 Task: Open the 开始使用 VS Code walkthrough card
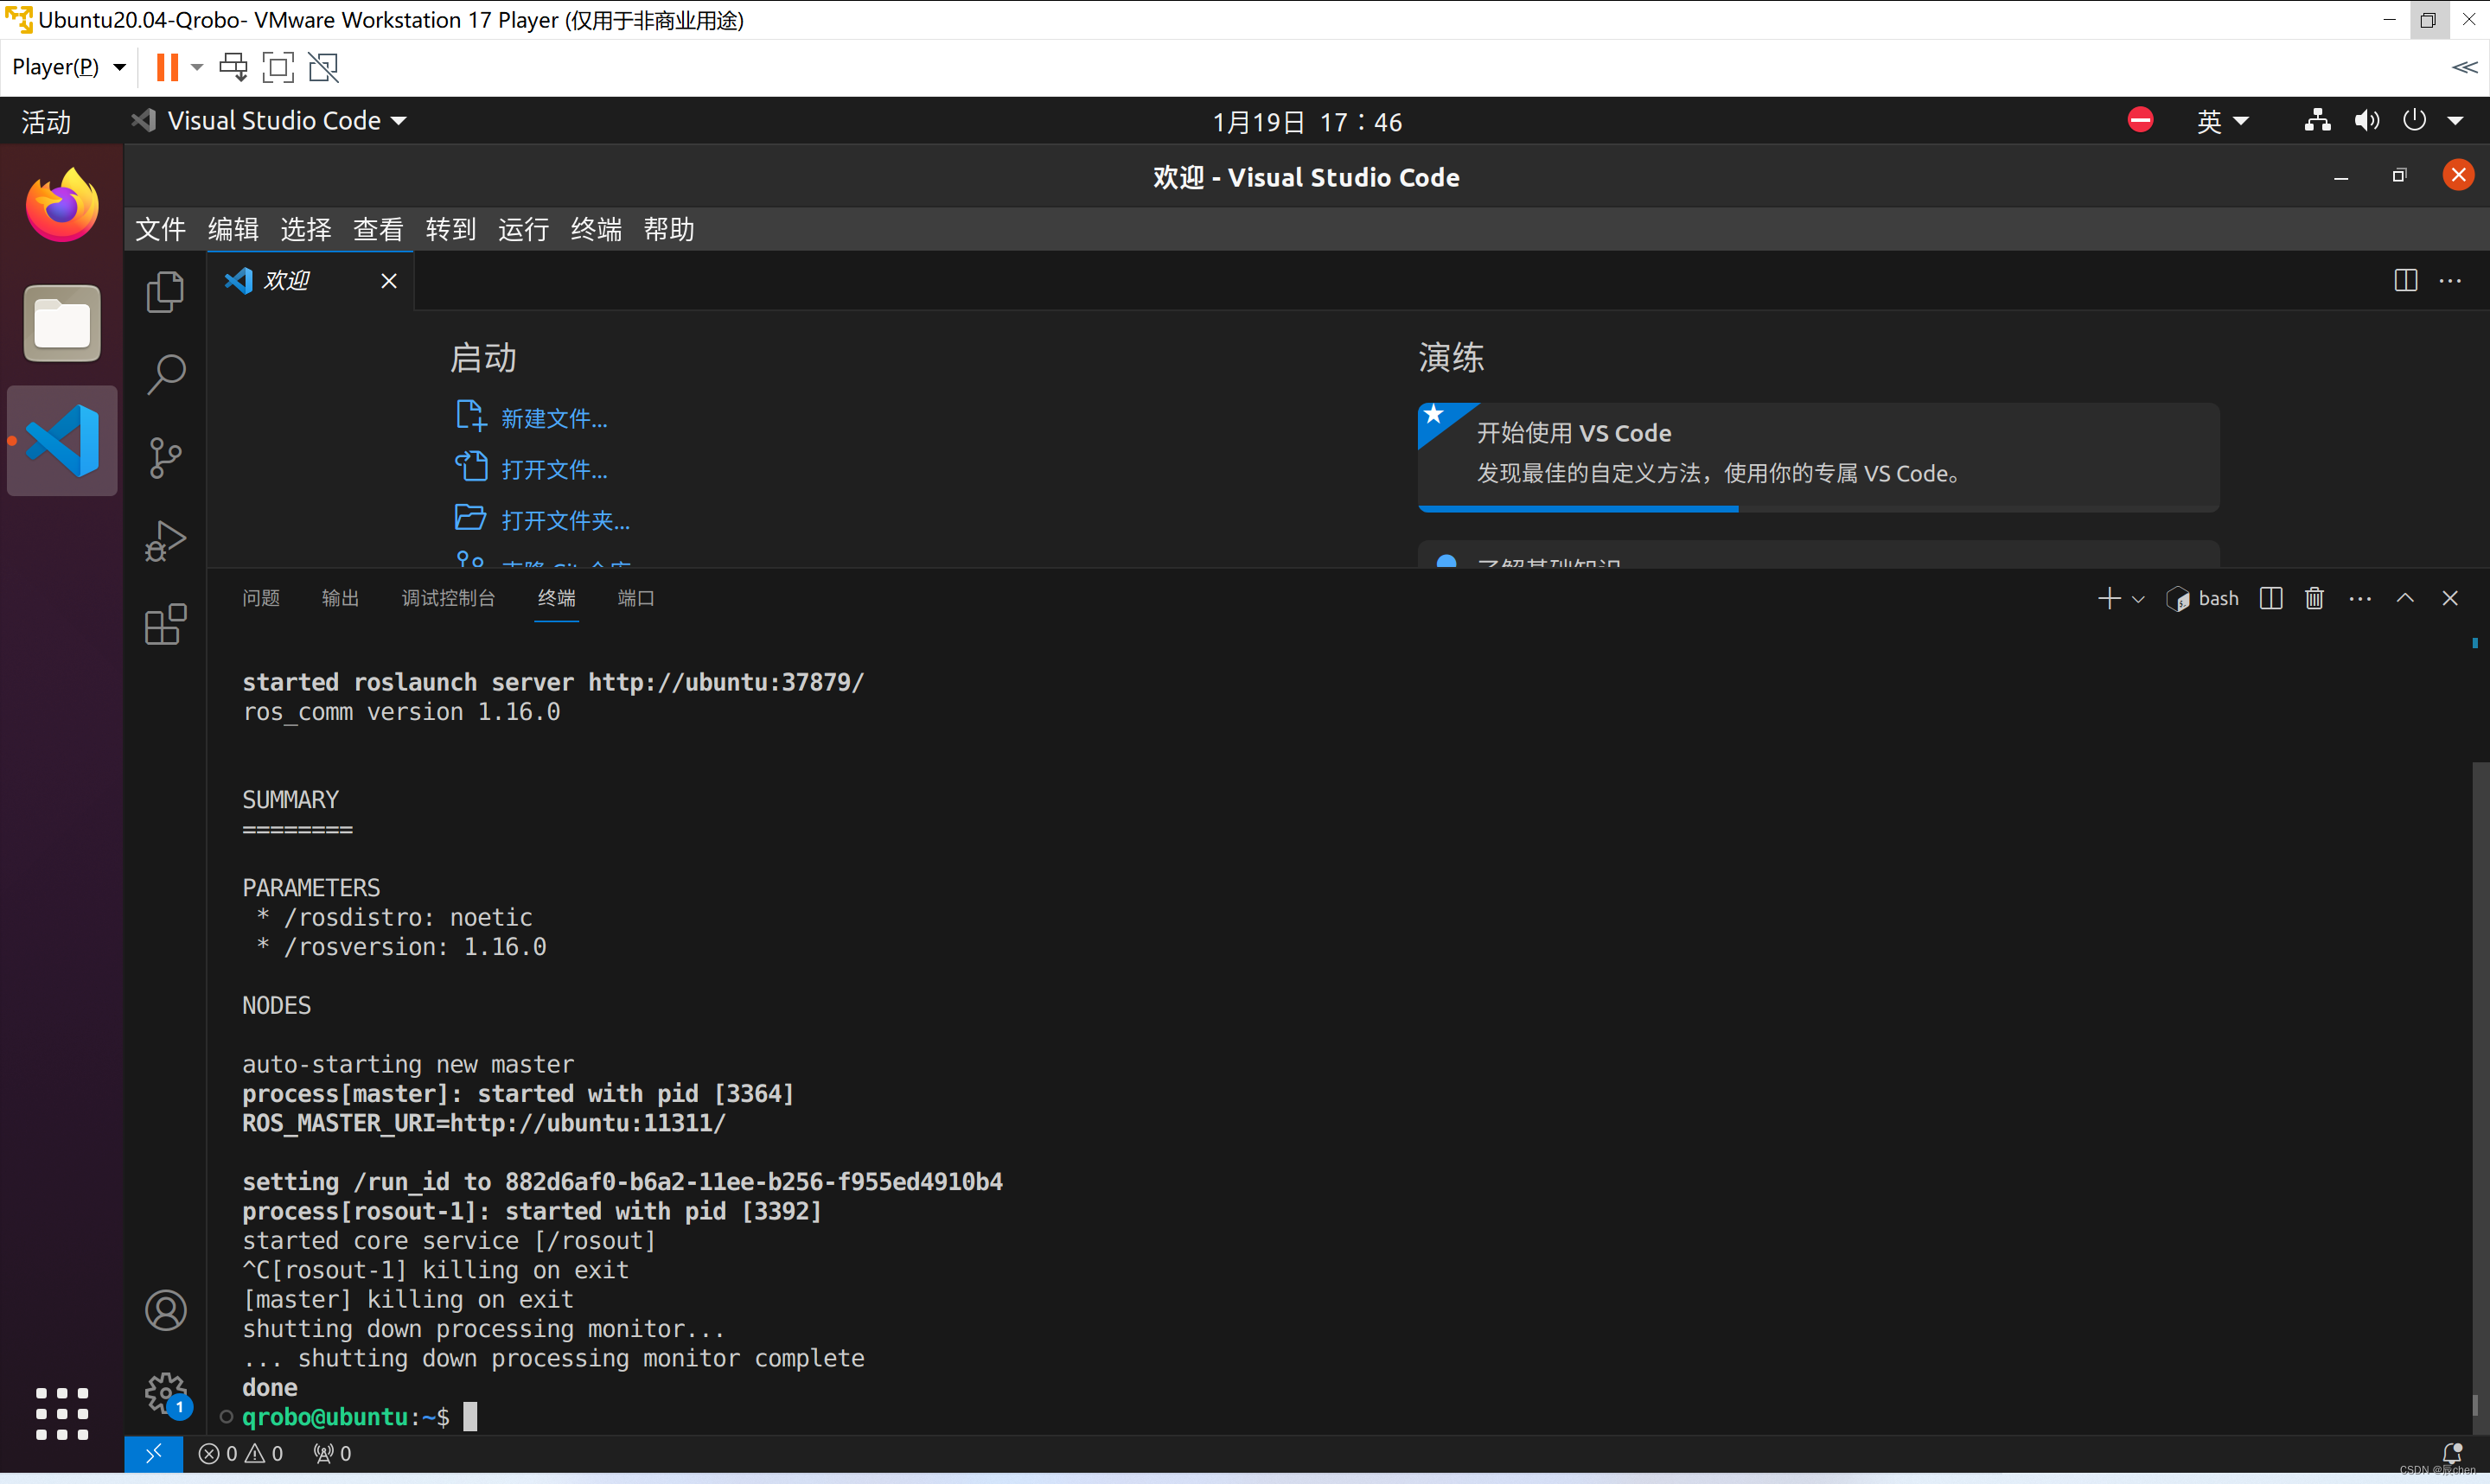1818,456
